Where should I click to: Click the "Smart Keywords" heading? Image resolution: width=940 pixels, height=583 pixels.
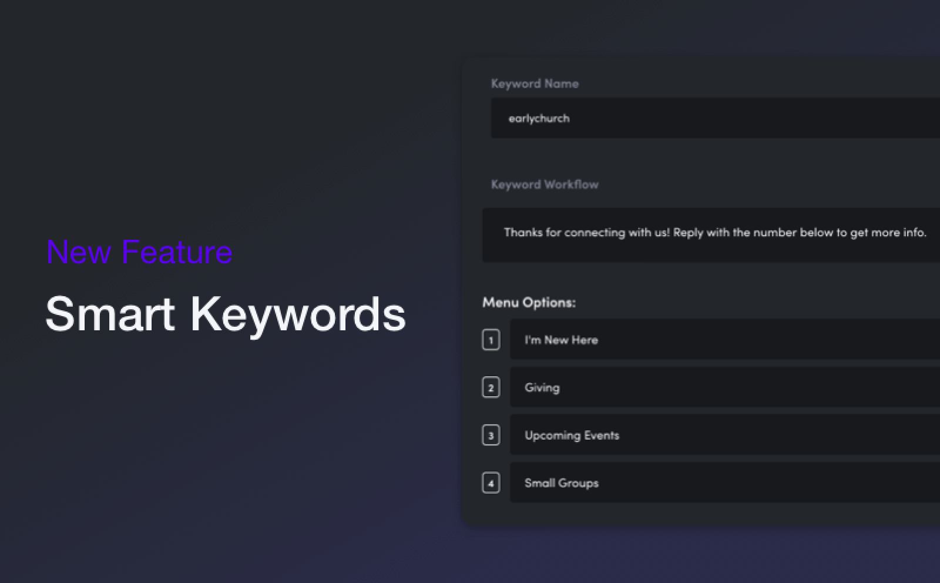226,314
